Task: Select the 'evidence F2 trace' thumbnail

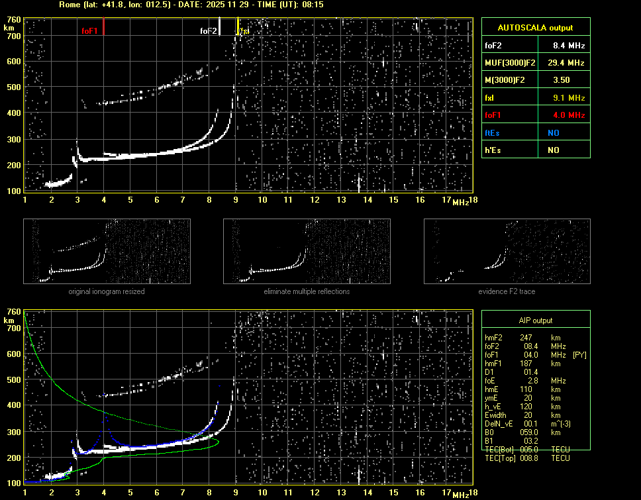Action: point(507,250)
